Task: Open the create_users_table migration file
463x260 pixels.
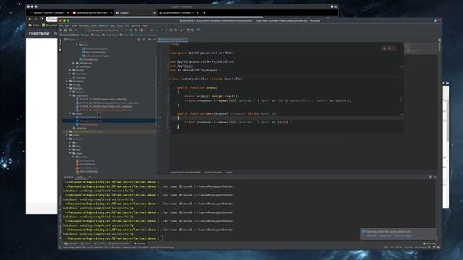Action: pos(101,100)
